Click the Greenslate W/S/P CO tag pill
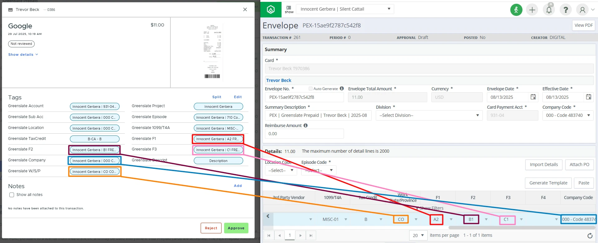Image resolution: width=598 pixels, height=243 pixels. tap(95, 172)
